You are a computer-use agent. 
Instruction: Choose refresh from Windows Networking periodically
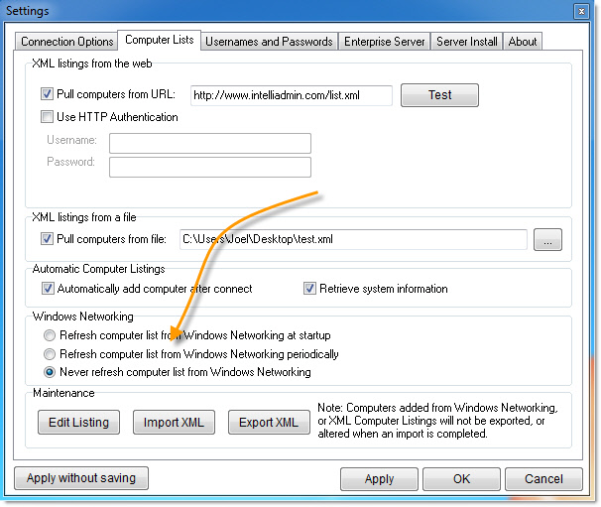point(49,354)
